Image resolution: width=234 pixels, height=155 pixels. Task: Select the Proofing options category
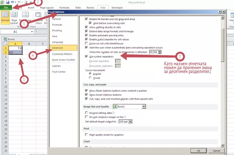click(x=57, y=31)
